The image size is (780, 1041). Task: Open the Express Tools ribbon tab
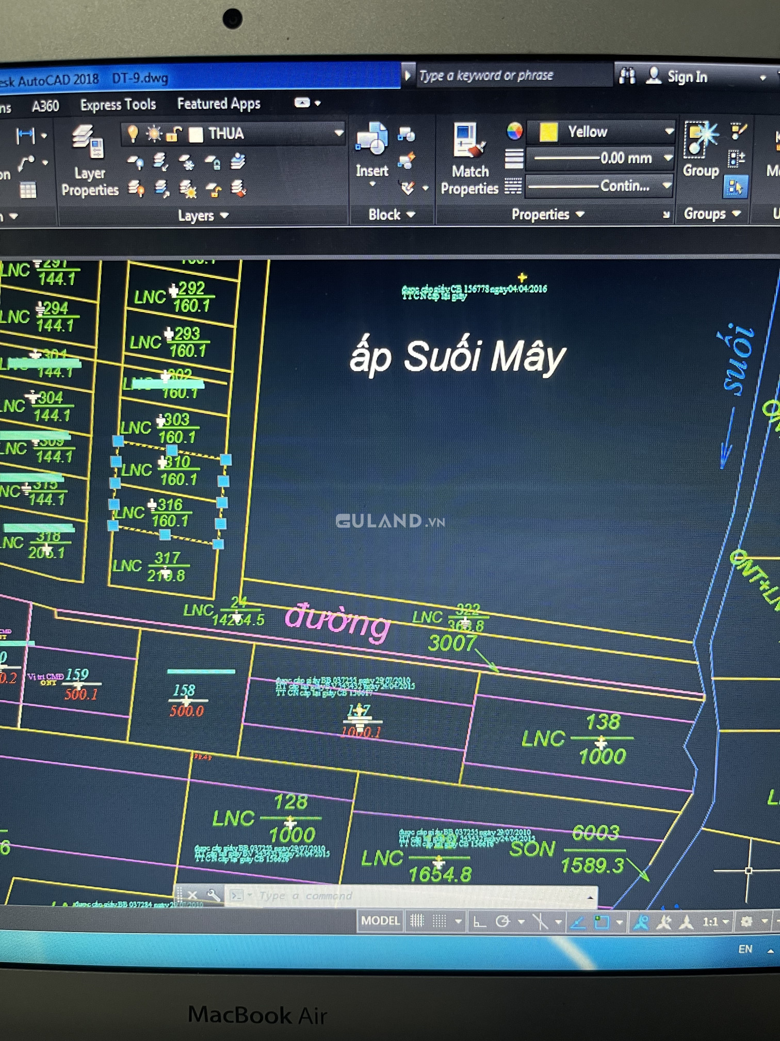[x=118, y=104]
